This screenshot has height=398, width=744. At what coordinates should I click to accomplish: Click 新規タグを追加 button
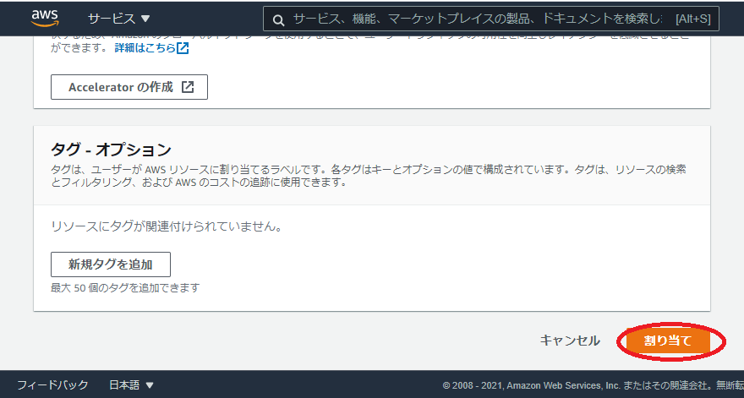(111, 264)
